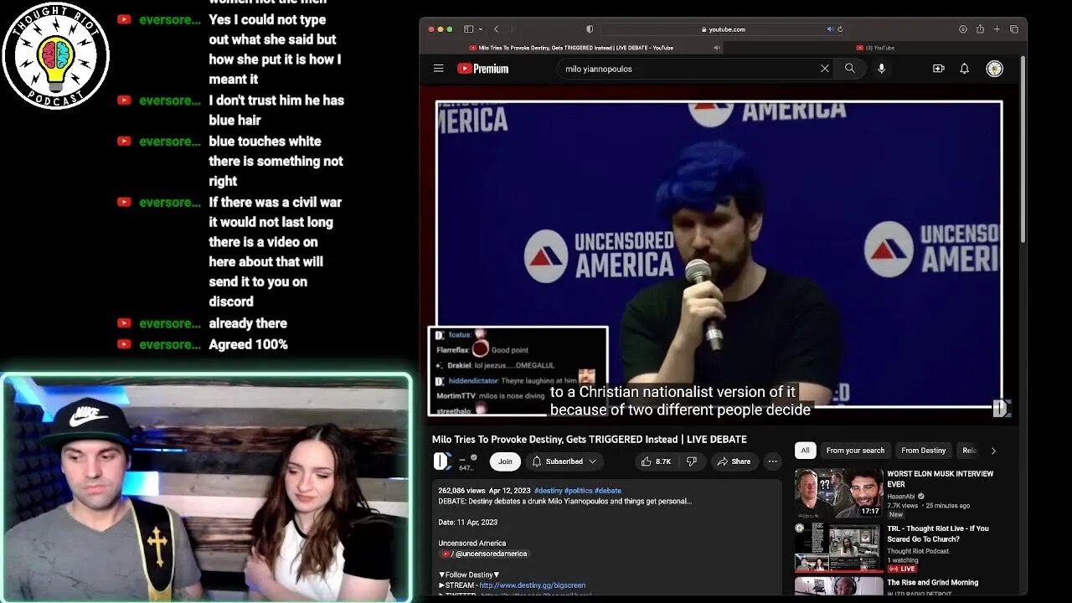Click the YouTube search magnifier button
Image resolution: width=1072 pixels, height=603 pixels.
click(850, 69)
